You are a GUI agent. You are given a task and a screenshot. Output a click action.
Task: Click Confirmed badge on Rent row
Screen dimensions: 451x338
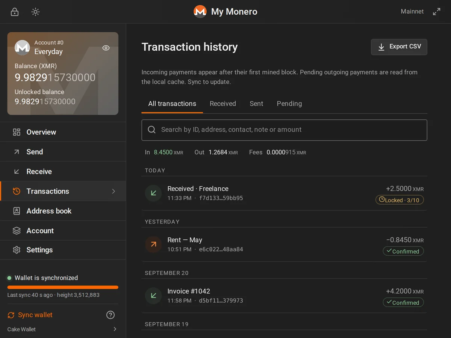pyautogui.click(x=403, y=251)
